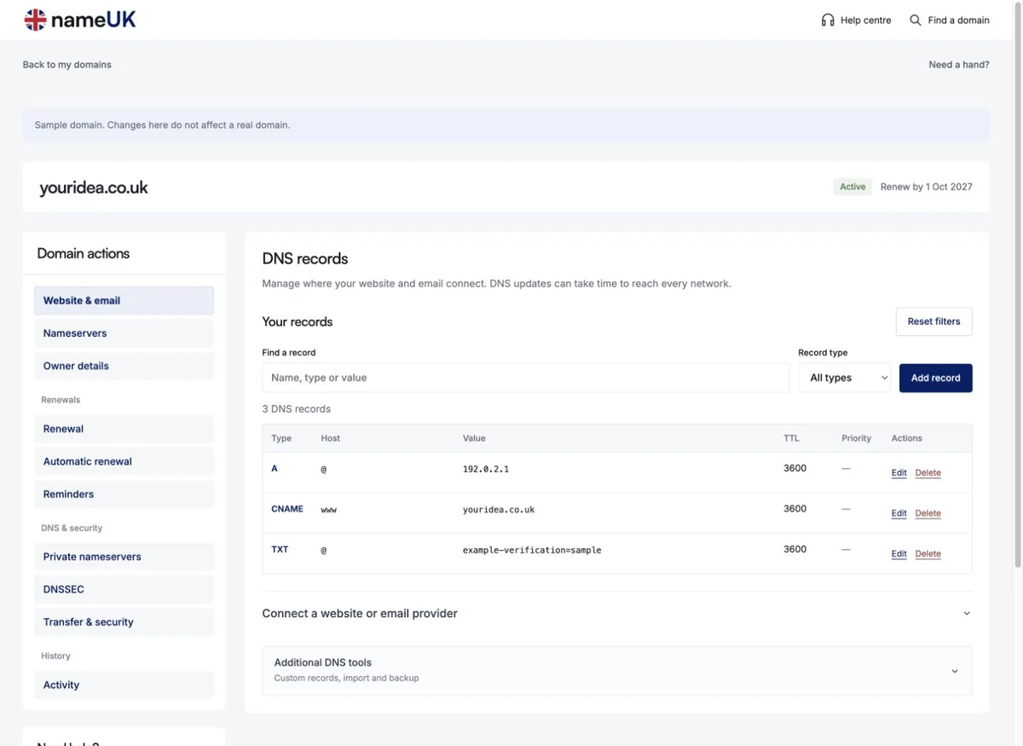Expand Connect a website or email provider

click(617, 613)
